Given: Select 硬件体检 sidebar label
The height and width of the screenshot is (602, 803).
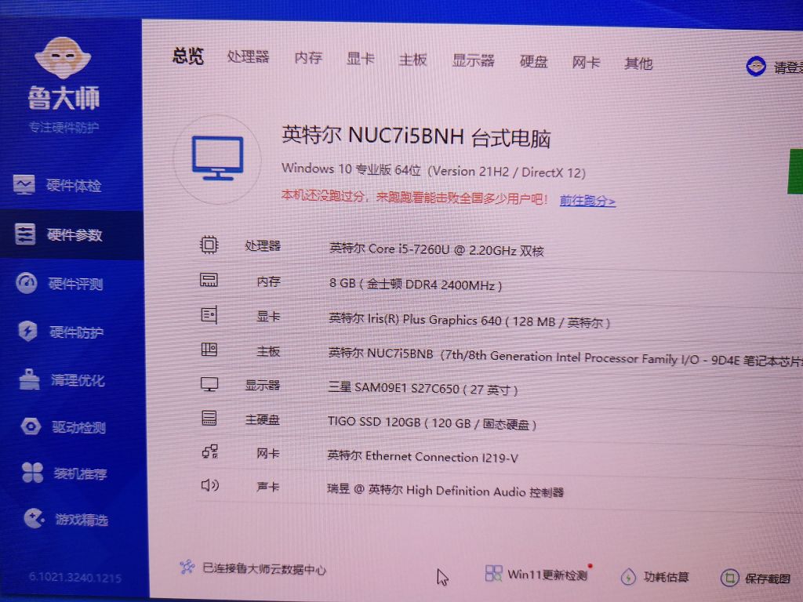Looking at the screenshot, I should click(x=74, y=185).
